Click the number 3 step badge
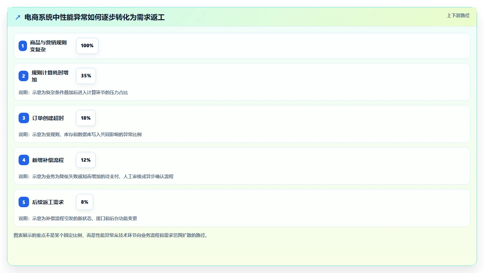This screenshot has width=484, height=273. point(24,118)
